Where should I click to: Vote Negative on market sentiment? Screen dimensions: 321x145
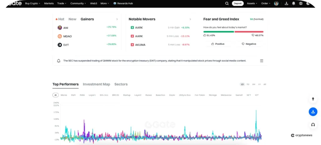point(249,44)
